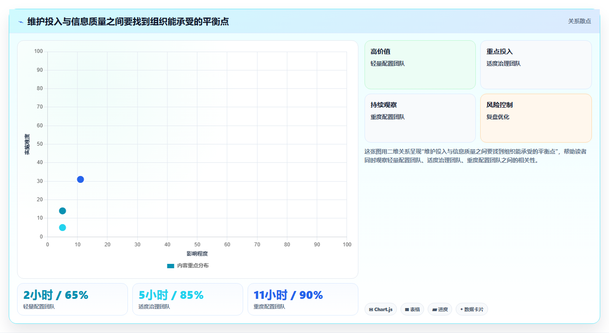Click the icon in the 进度 chip
This screenshot has height=333, width=609.
434,309
